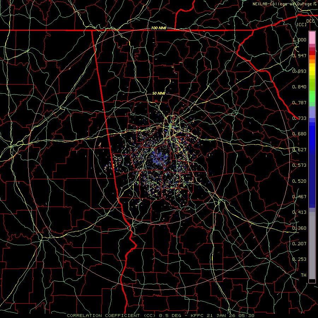Viewport: 318px width, 318px height.
Task: Click the "CORRELATION COEFFICIENT (CC)" caption text
Action: click(111, 316)
